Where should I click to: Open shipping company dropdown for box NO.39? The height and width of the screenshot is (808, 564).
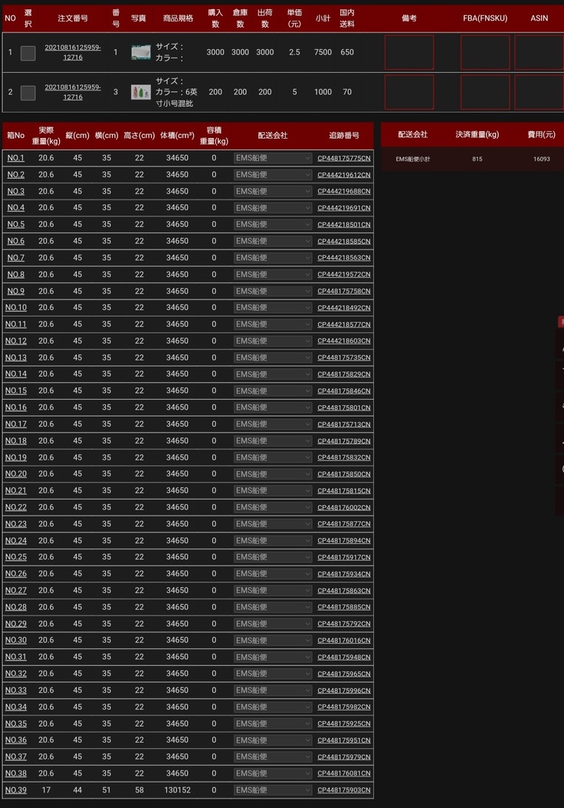pos(273,790)
